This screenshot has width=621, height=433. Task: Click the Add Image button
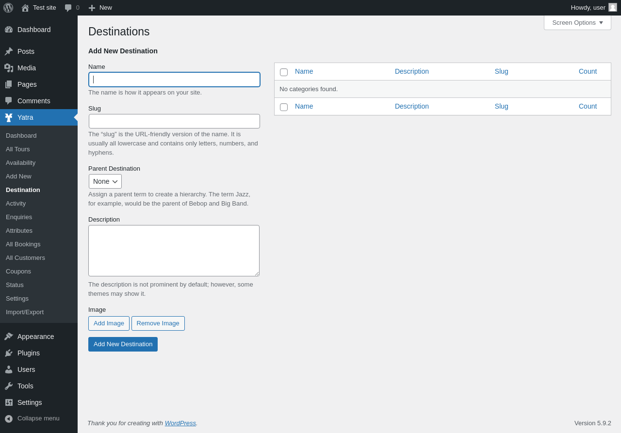109,323
